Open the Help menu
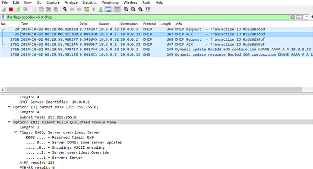This screenshot has width=313, height=169. coord(159,2)
